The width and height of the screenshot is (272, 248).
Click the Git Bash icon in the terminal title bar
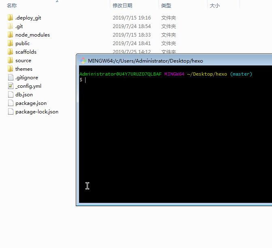[83, 61]
